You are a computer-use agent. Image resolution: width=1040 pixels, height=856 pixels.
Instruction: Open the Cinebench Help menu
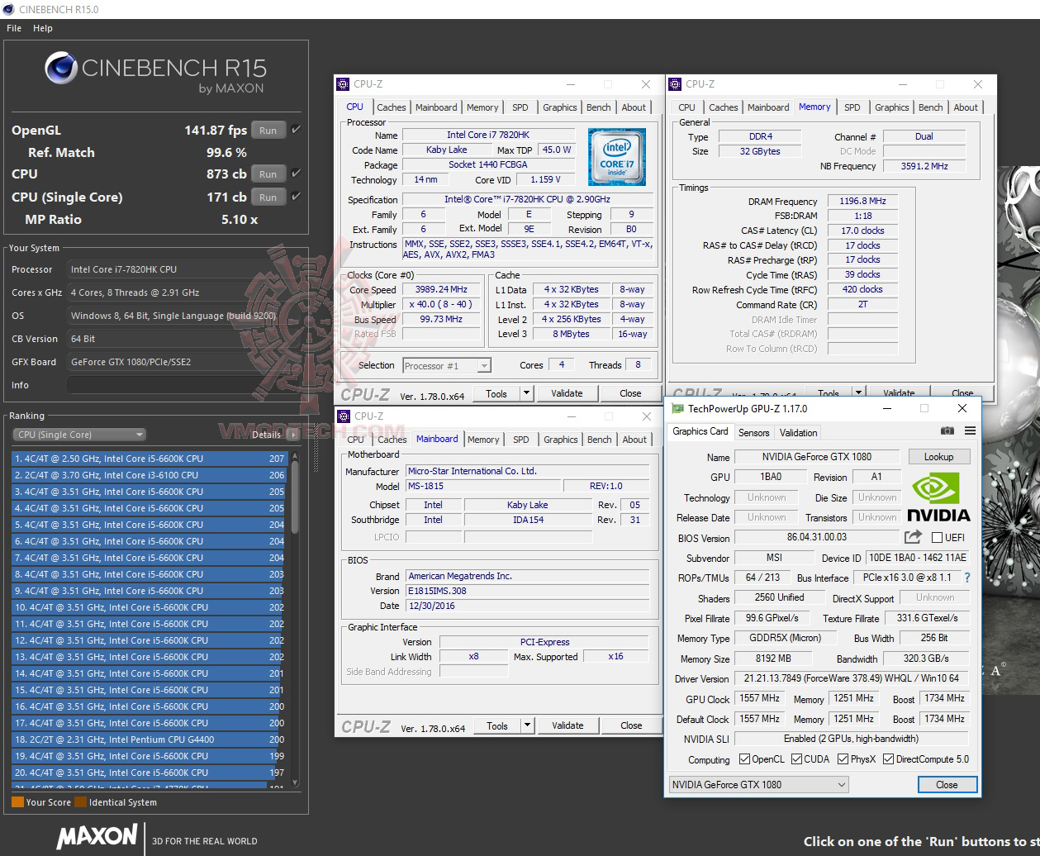coord(43,28)
